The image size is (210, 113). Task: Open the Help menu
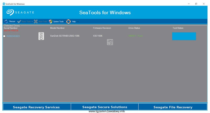click(x=74, y=21)
